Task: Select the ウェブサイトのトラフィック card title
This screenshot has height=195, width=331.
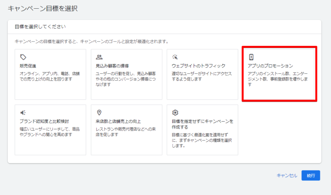Action: pos(198,66)
